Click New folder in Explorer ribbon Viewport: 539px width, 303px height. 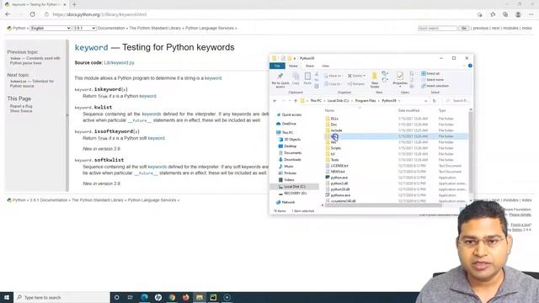click(x=375, y=80)
